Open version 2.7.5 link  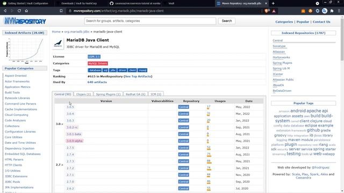70,148
